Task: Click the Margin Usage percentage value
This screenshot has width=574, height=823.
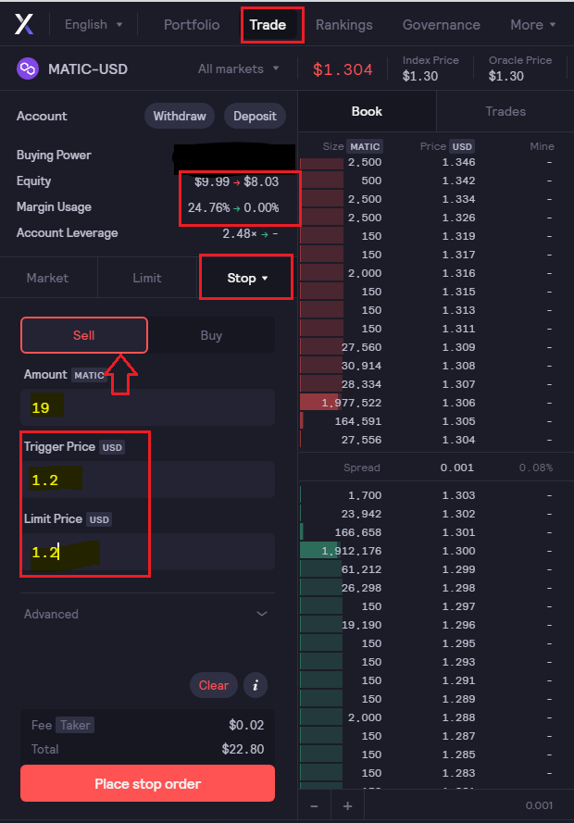Action: pos(233,208)
